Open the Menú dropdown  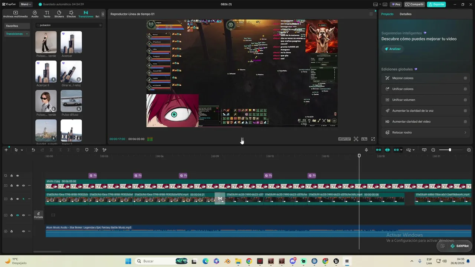pos(26,4)
